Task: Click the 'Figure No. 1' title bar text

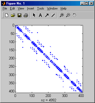Action: pyautogui.click(x=16, y=3)
